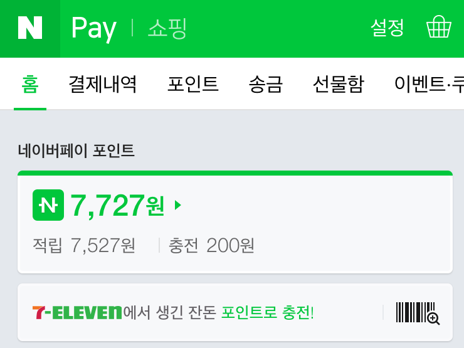Expand point details with green arrow
Screen dimensions: 464x348
coord(178,205)
